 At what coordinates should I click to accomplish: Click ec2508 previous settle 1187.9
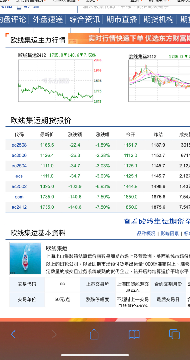[158, 145]
